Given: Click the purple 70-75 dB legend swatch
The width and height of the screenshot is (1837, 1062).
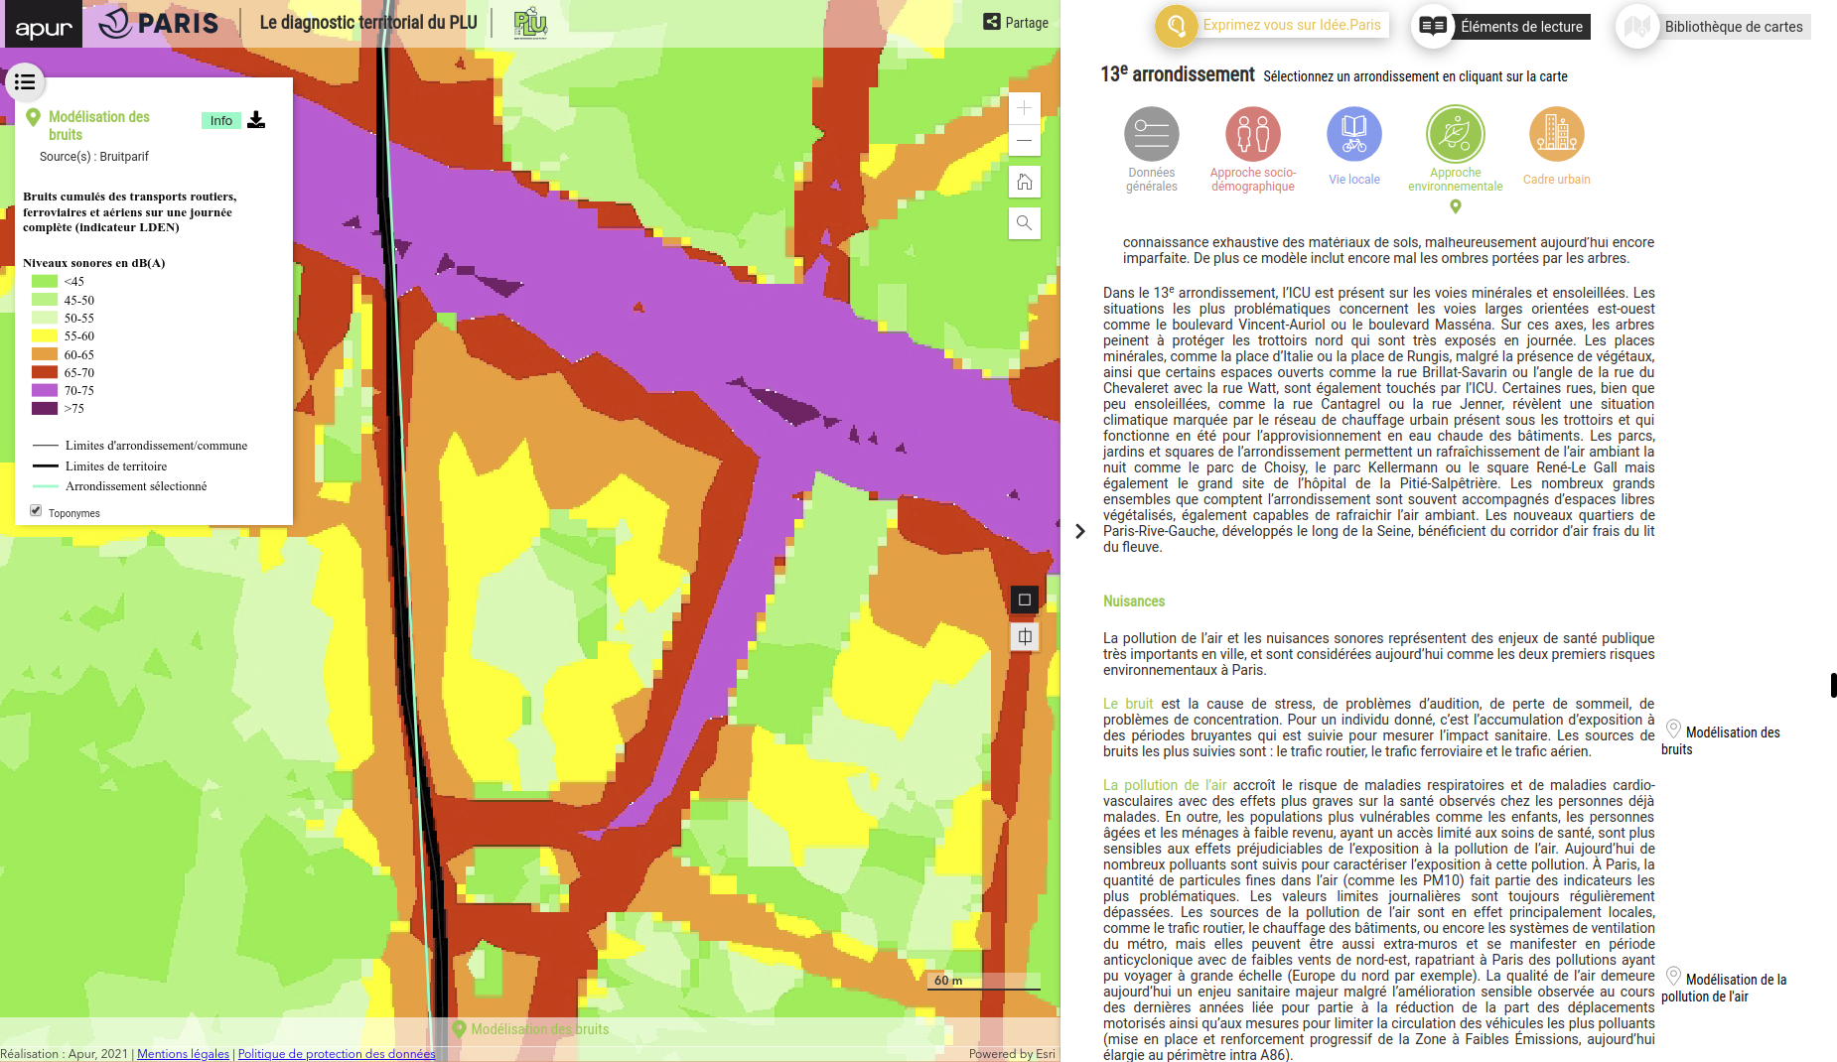Looking at the screenshot, I should pos(45,390).
